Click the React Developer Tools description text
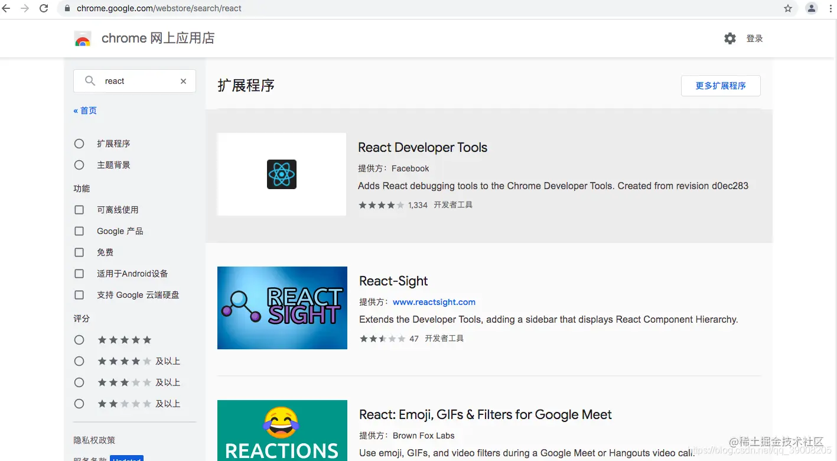Viewport: 837px width, 461px height. tap(553, 186)
